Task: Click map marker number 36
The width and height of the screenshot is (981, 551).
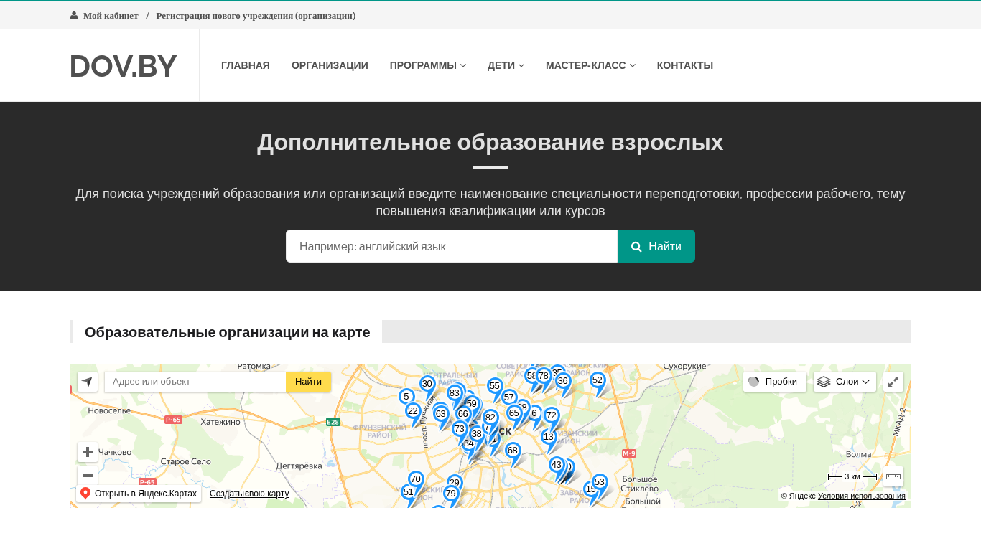Action: pos(563,381)
